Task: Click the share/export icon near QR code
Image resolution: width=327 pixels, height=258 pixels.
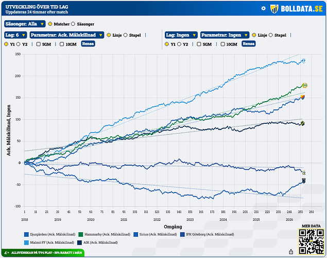Action: (291, 252)
